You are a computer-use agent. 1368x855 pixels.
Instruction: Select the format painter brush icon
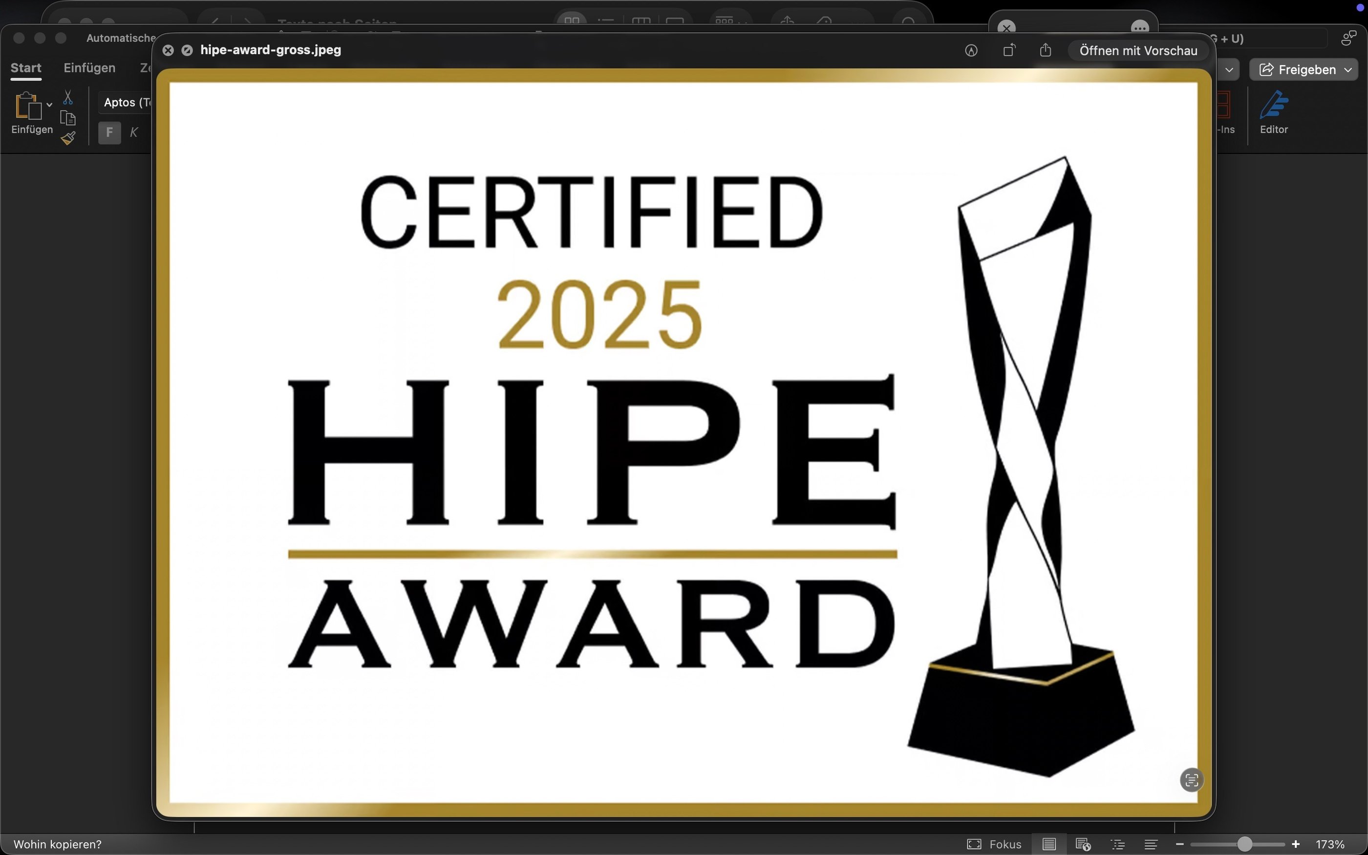pyautogui.click(x=68, y=138)
